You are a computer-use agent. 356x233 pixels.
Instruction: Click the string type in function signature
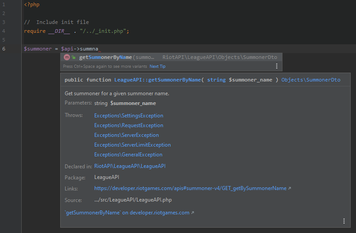(x=217, y=80)
